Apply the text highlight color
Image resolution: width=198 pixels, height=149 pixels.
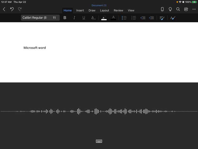click(x=104, y=18)
